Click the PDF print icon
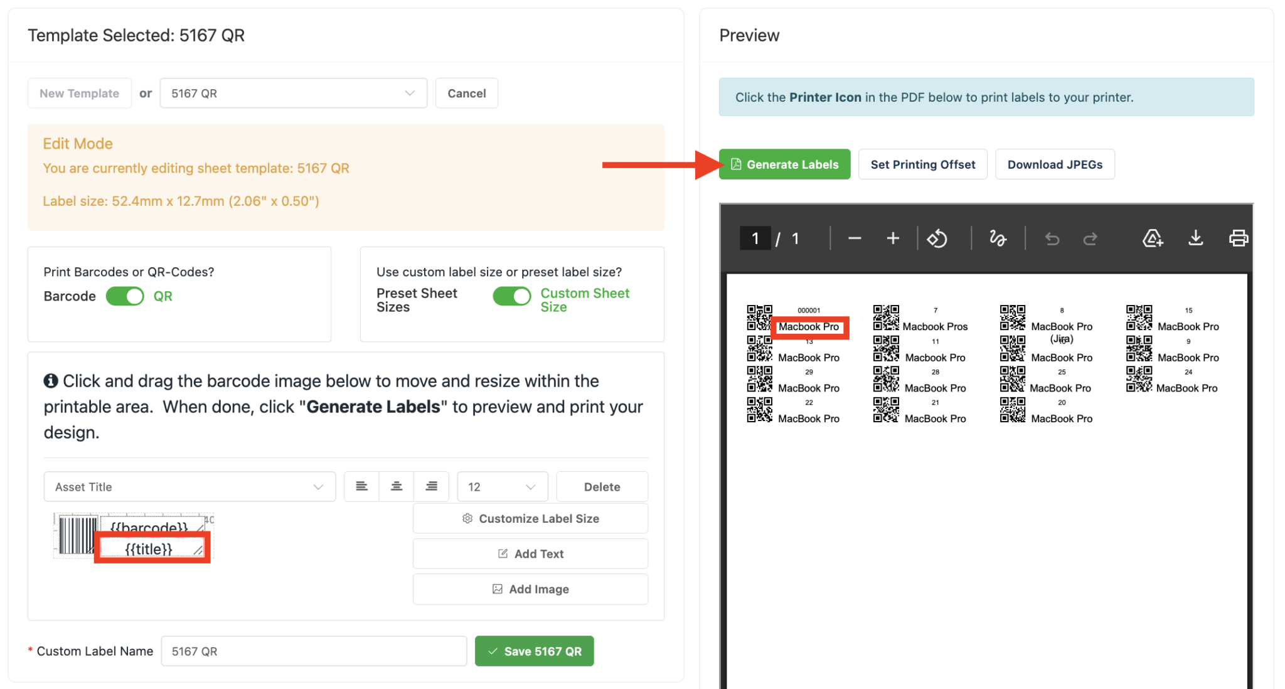 click(1238, 238)
